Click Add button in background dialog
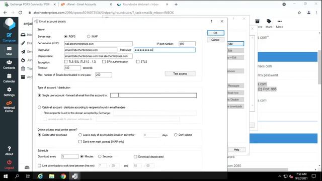 point(236,44)
